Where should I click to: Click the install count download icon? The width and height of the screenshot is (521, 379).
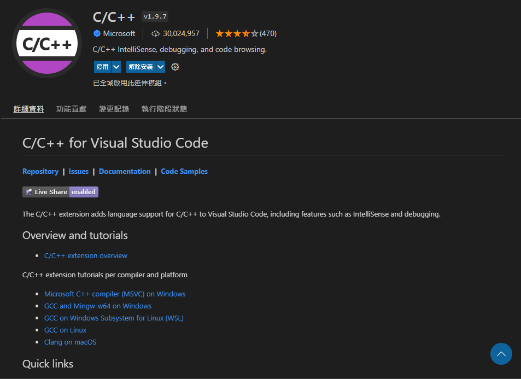pyautogui.click(x=155, y=33)
